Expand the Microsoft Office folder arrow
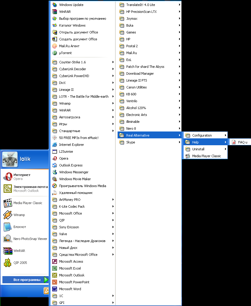Image resolution: width=251 pixels, height=306 pixels. 113,213
